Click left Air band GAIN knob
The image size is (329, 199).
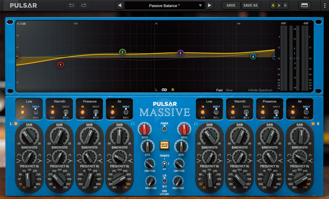click(119, 136)
